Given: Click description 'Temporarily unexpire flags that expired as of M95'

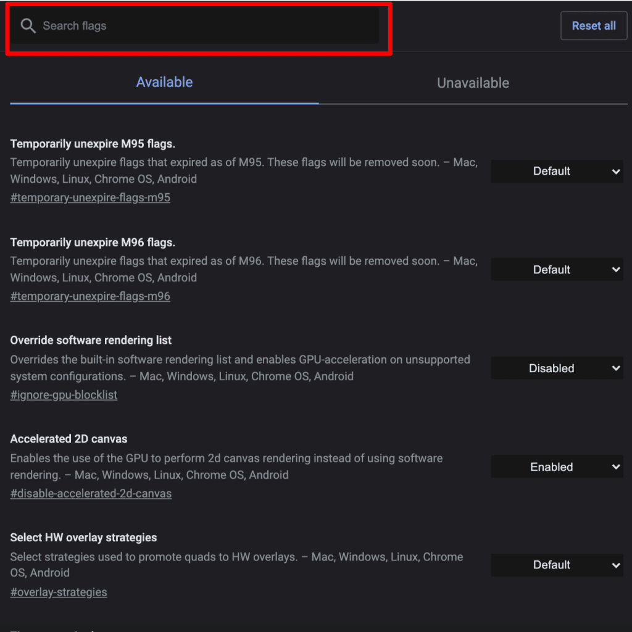Looking at the screenshot, I should tap(244, 170).
